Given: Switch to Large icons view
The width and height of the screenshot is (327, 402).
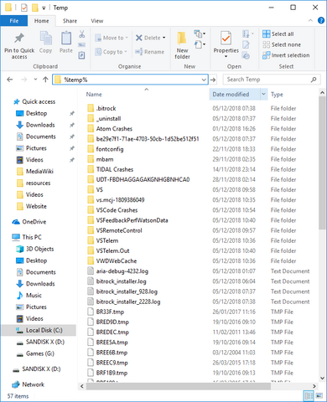Looking at the screenshot, I should click(x=319, y=396).
